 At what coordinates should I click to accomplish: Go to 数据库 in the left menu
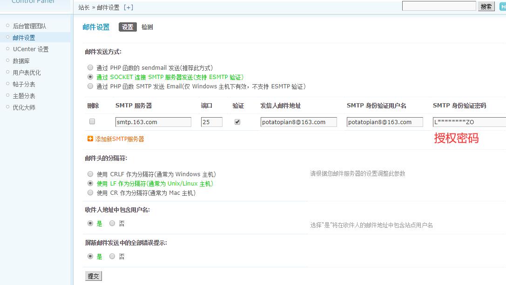pos(21,61)
